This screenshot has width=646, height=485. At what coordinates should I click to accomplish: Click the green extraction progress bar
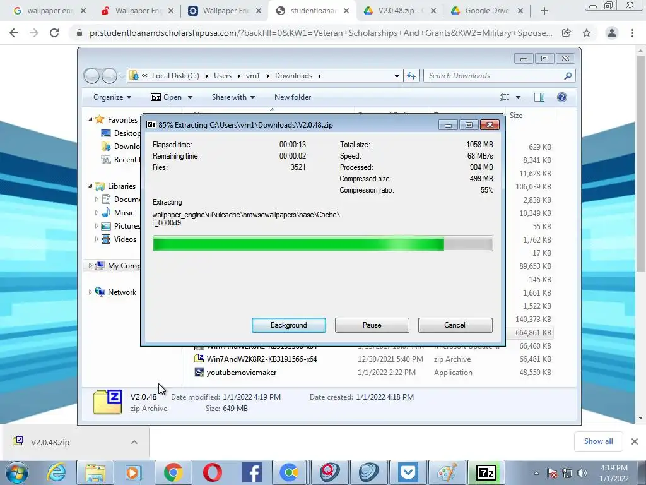[322, 243]
